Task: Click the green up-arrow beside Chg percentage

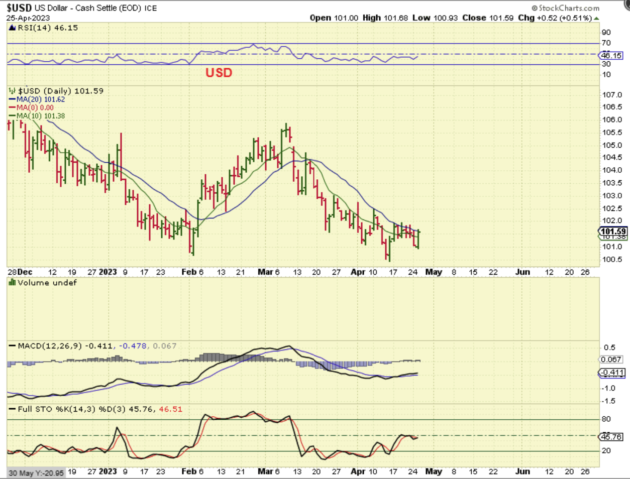Action: (x=596, y=18)
